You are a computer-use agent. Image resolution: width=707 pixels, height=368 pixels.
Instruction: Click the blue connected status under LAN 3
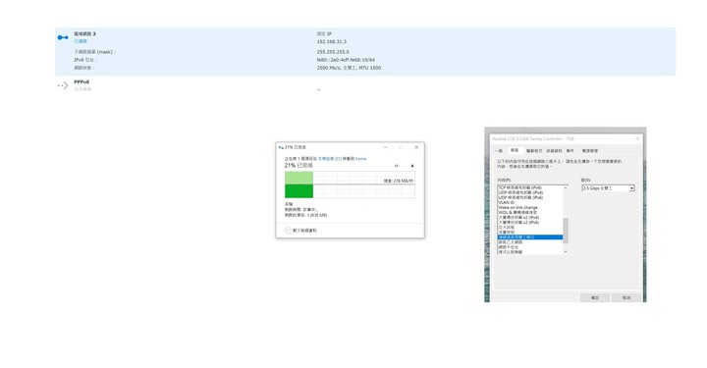[x=81, y=41]
